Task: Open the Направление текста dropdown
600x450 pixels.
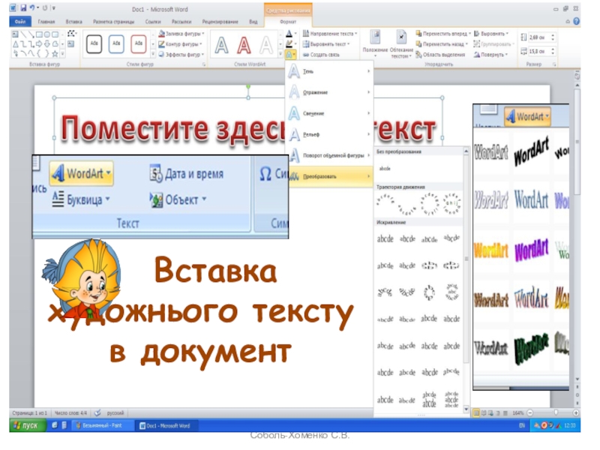Action: click(330, 34)
